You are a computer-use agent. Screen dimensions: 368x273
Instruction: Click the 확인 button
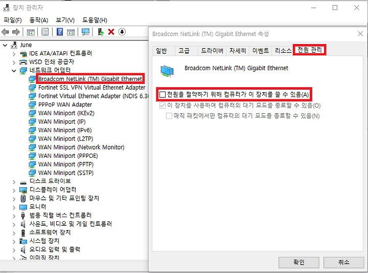299,262
